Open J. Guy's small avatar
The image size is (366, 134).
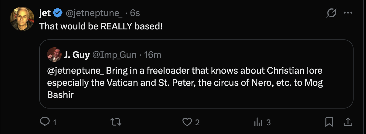[54, 55]
